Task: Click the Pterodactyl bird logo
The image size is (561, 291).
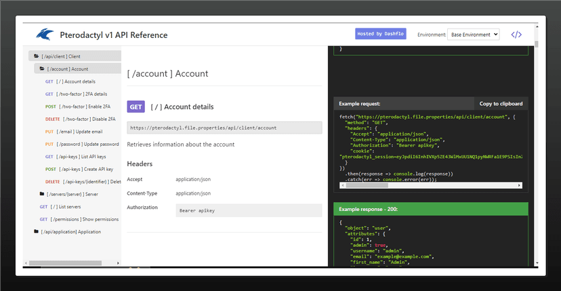Action: (x=45, y=35)
